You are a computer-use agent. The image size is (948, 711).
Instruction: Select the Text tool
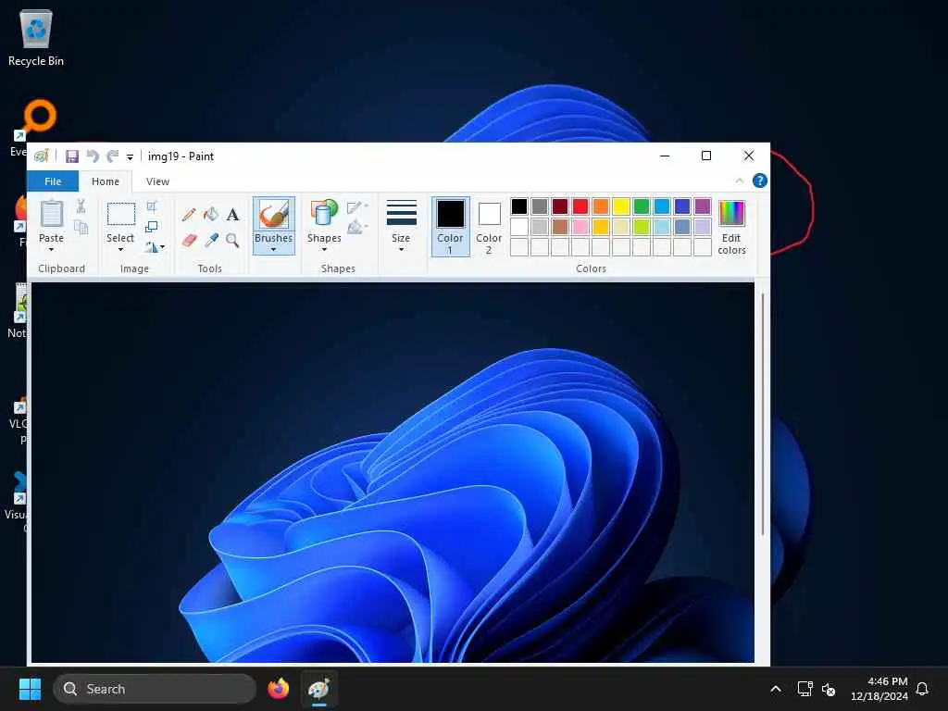[232, 215]
